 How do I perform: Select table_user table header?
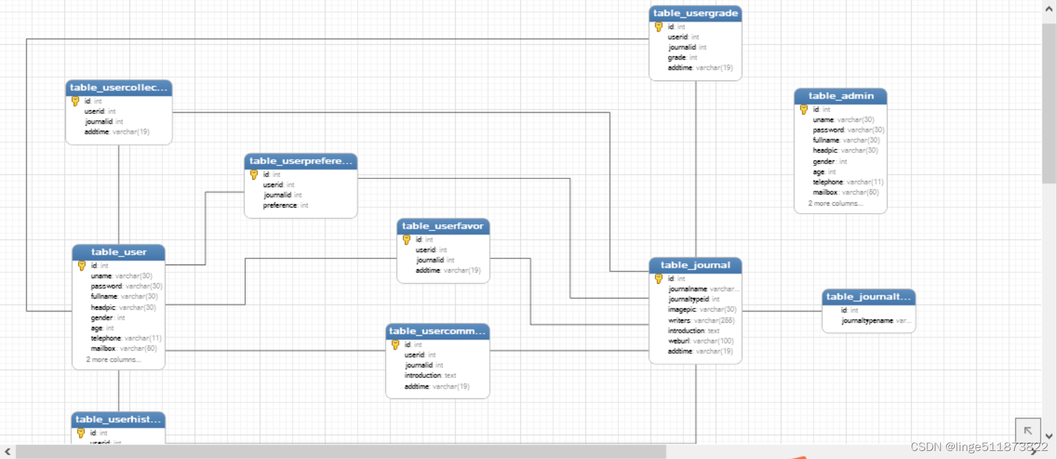(x=118, y=253)
